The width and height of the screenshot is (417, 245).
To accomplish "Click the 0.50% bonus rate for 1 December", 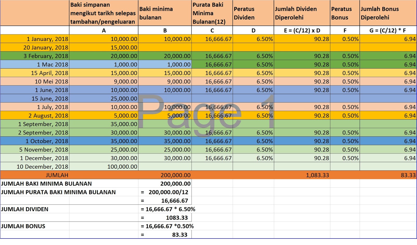I will (x=345, y=158).
